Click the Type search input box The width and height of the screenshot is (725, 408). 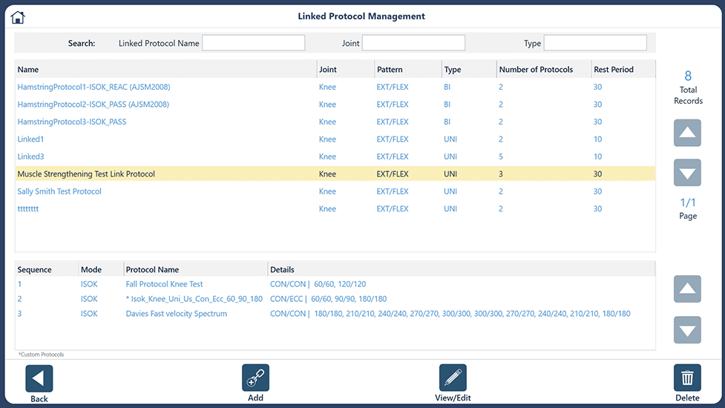(x=595, y=43)
